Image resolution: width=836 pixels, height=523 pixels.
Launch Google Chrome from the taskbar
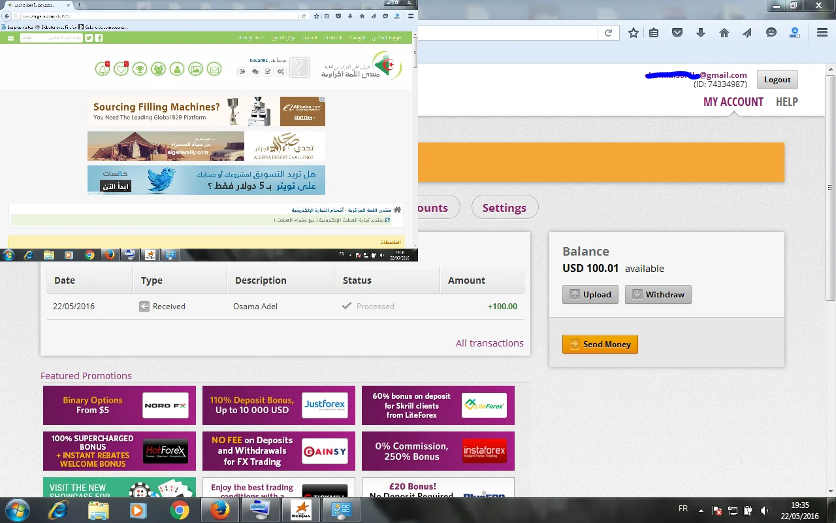(x=180, y=510)
